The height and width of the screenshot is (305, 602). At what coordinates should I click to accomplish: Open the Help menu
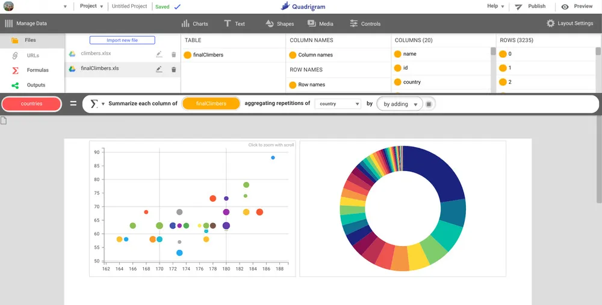(x=495, y=6)
